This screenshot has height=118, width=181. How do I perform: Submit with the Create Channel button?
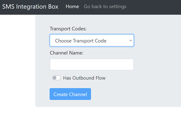click(x=70, y=94)
